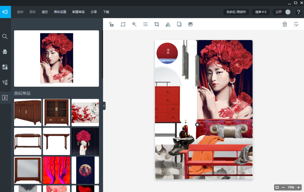Select the red plum blossom painting thumbnail
This screenshot has width=304, height=192.
pyautogui.click(x=85, y=113)
